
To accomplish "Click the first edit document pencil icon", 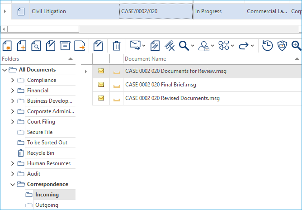I will 51,46.
